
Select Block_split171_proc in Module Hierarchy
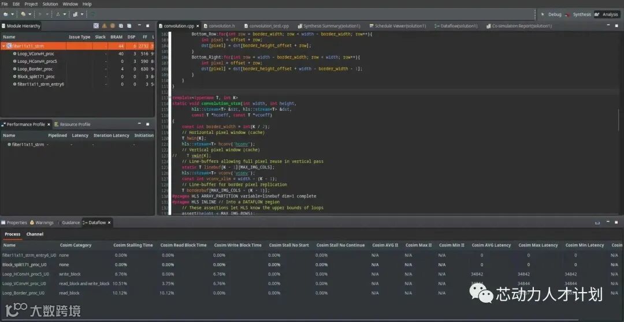pyautogui.click(x=36, y=76)
